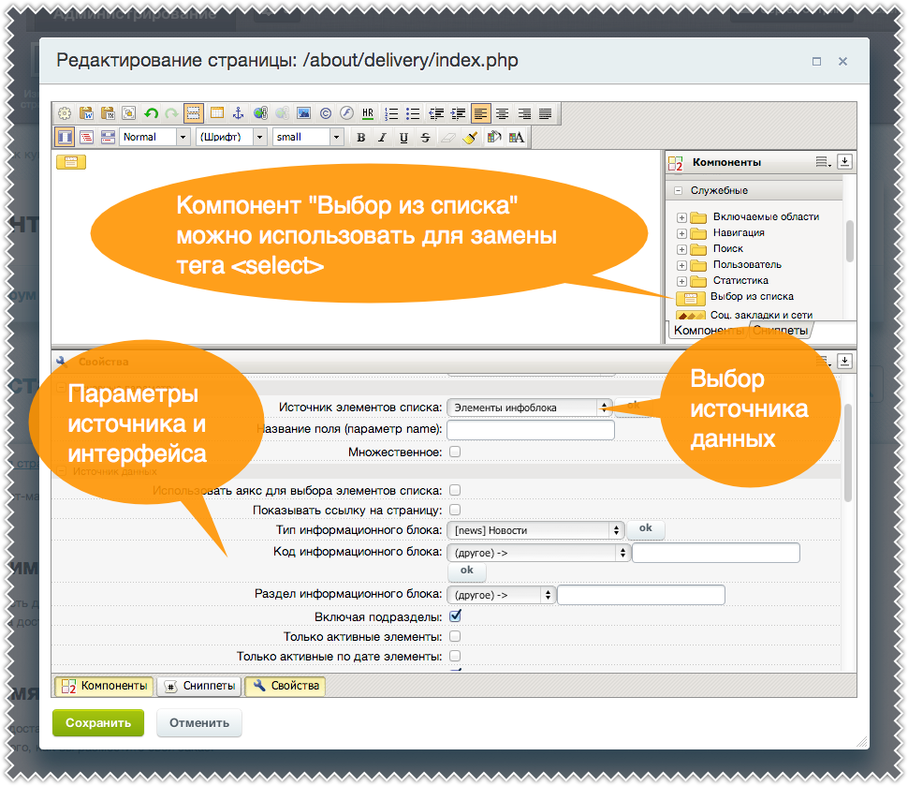Apply bold formatting
The height and width of the screenshot is (786, 908).
click(x=361, y=138)
